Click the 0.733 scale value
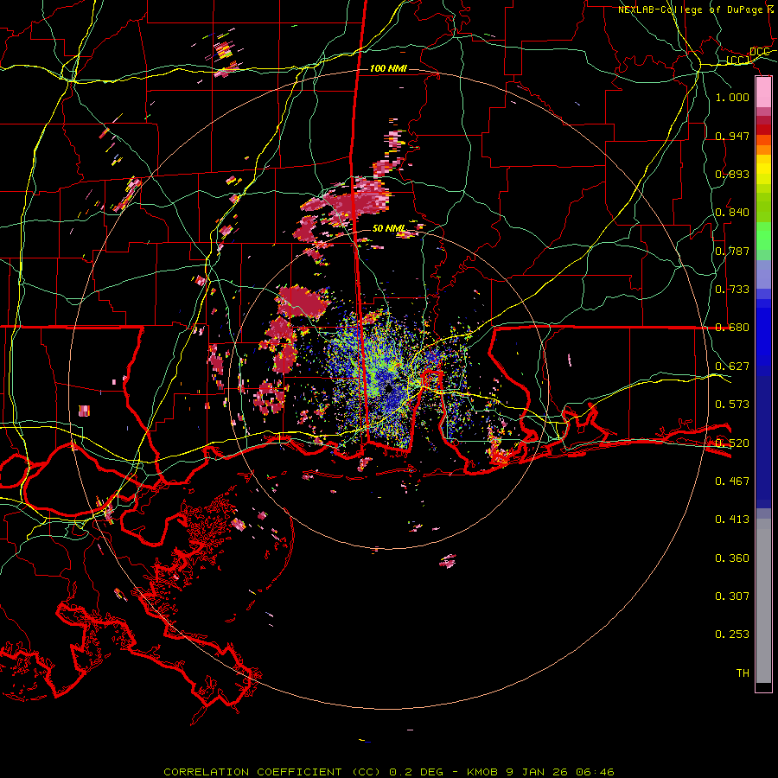 point(732,289)
